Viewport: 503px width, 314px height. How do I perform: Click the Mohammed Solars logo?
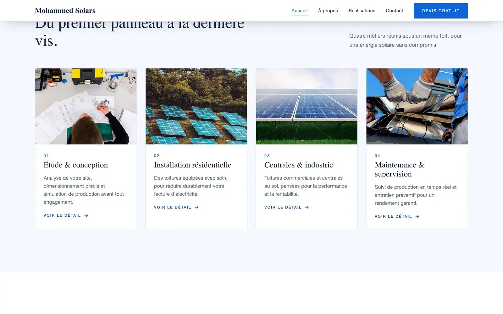coord(65,11)
